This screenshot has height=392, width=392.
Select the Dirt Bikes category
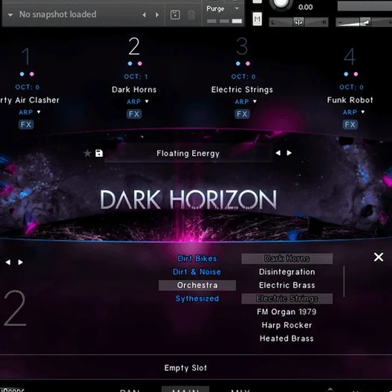[197, 258]
